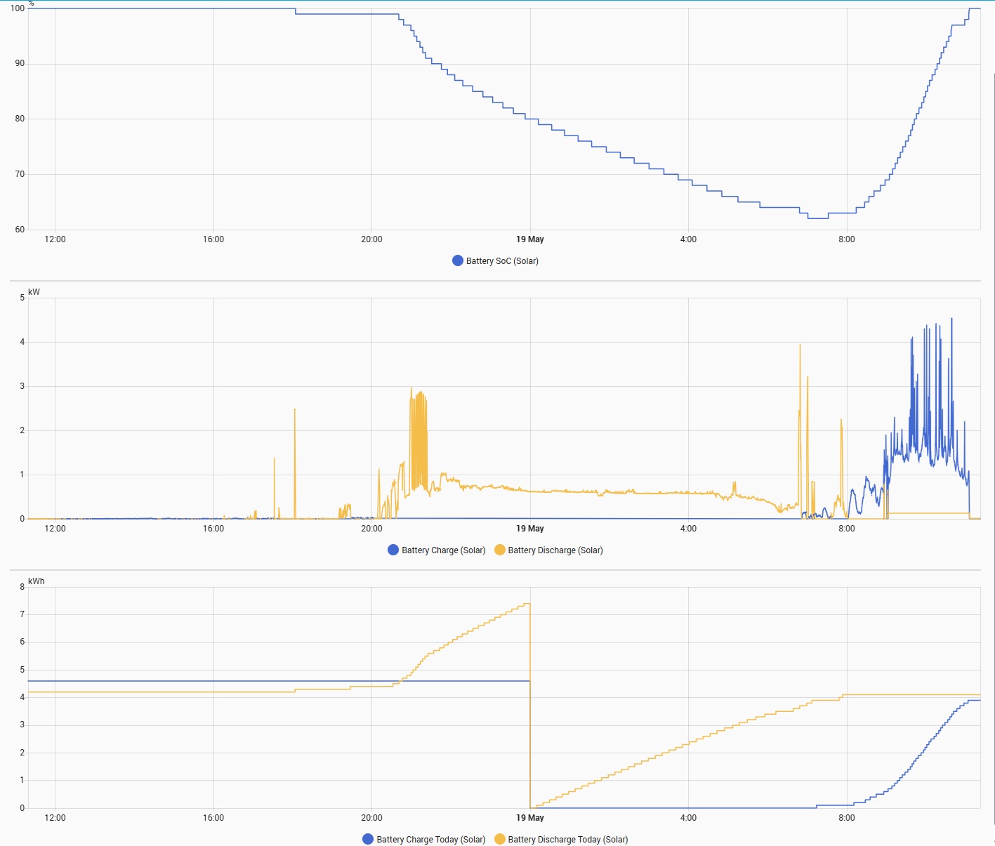995x846 pixels.
Task: Click the 4:00 axis label under energy chart
Action: click(x=688, y=818)
